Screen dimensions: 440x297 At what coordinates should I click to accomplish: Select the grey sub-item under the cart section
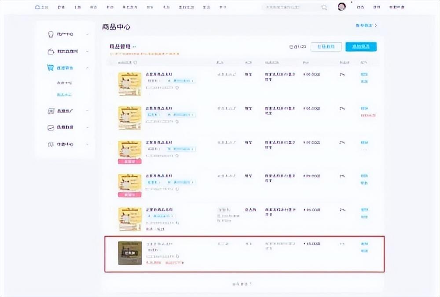coord(64,83)
